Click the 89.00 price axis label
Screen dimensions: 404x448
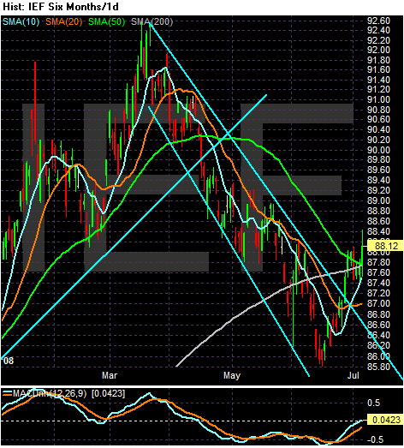point(378,200)
